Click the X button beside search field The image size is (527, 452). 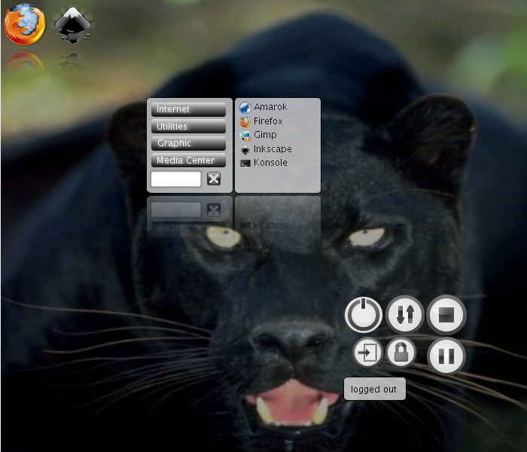tap(214, 179)
